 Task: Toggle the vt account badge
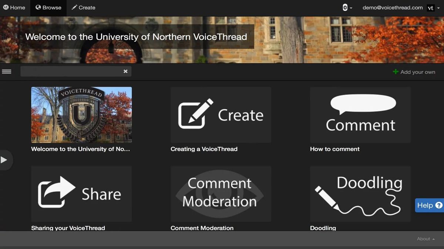pyautogui.click(x=430, y=7)
